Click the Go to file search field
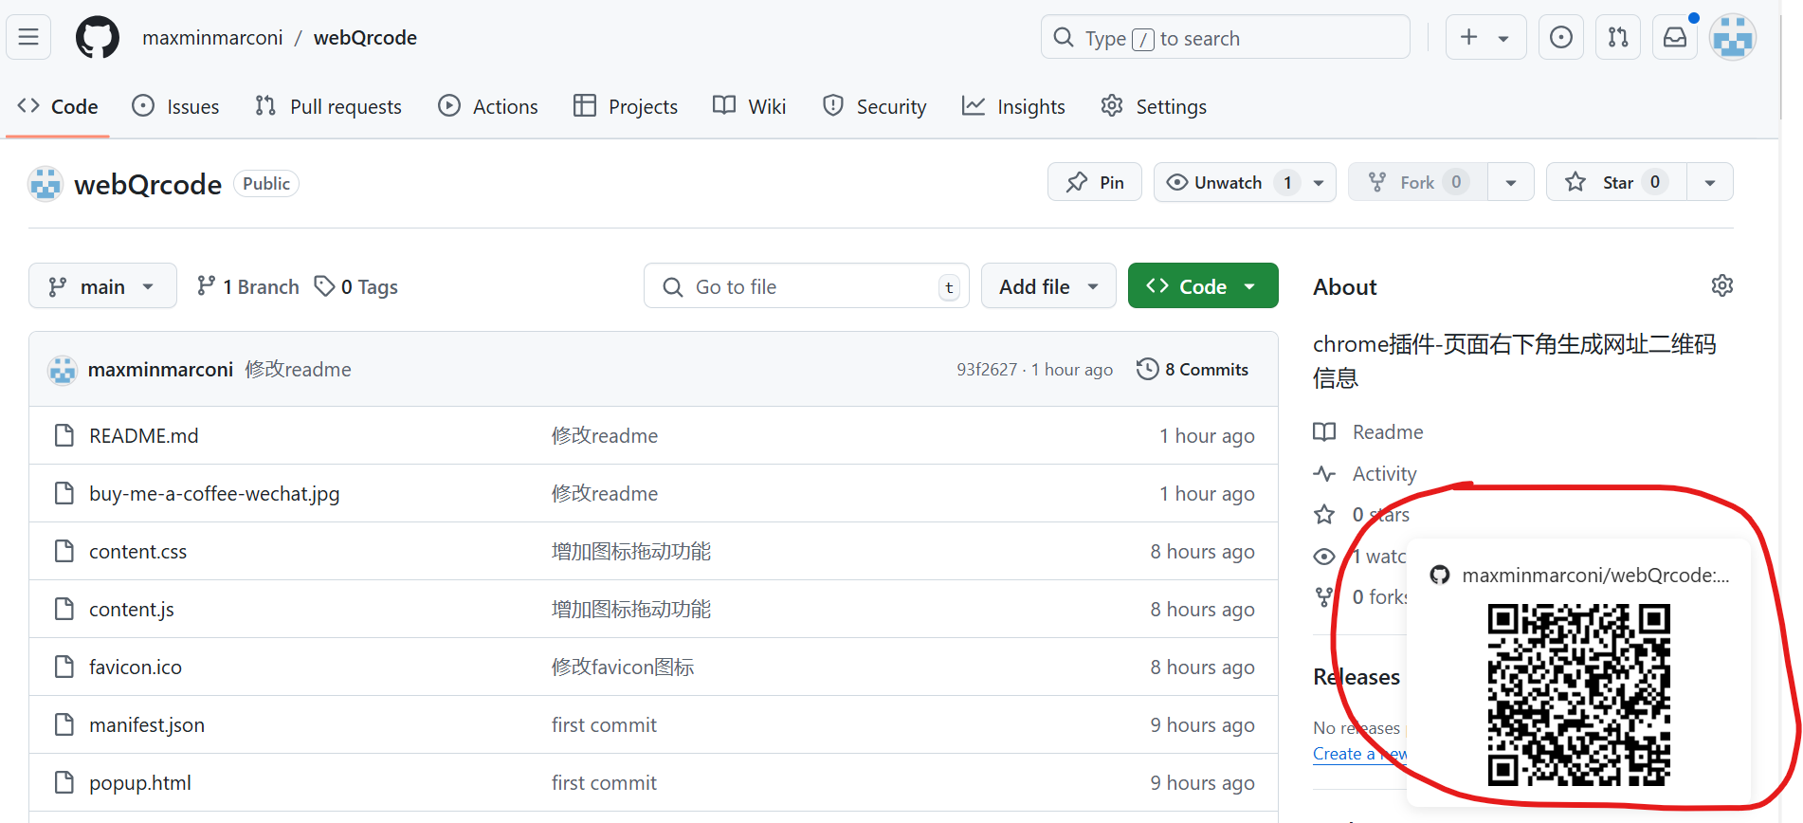The height and width of the screenshot is (823, 1803). click(806, 285)
